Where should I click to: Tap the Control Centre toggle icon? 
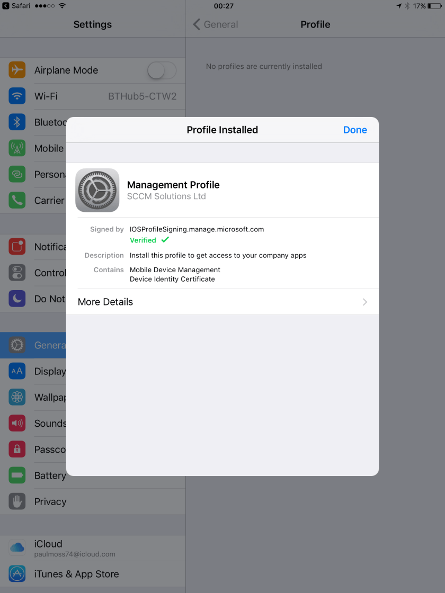point(17,273)
